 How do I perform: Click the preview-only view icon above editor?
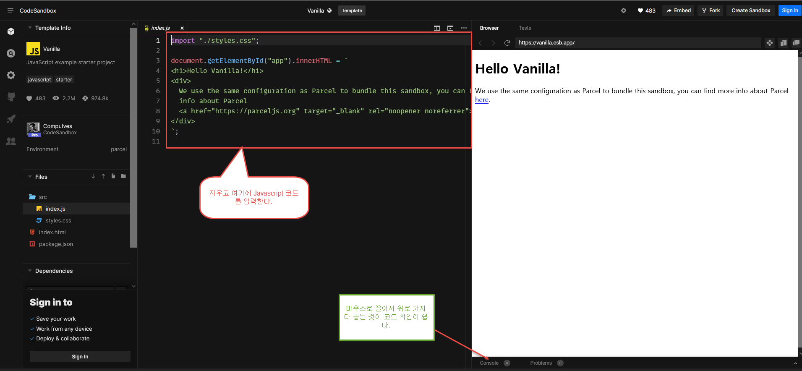450,28
